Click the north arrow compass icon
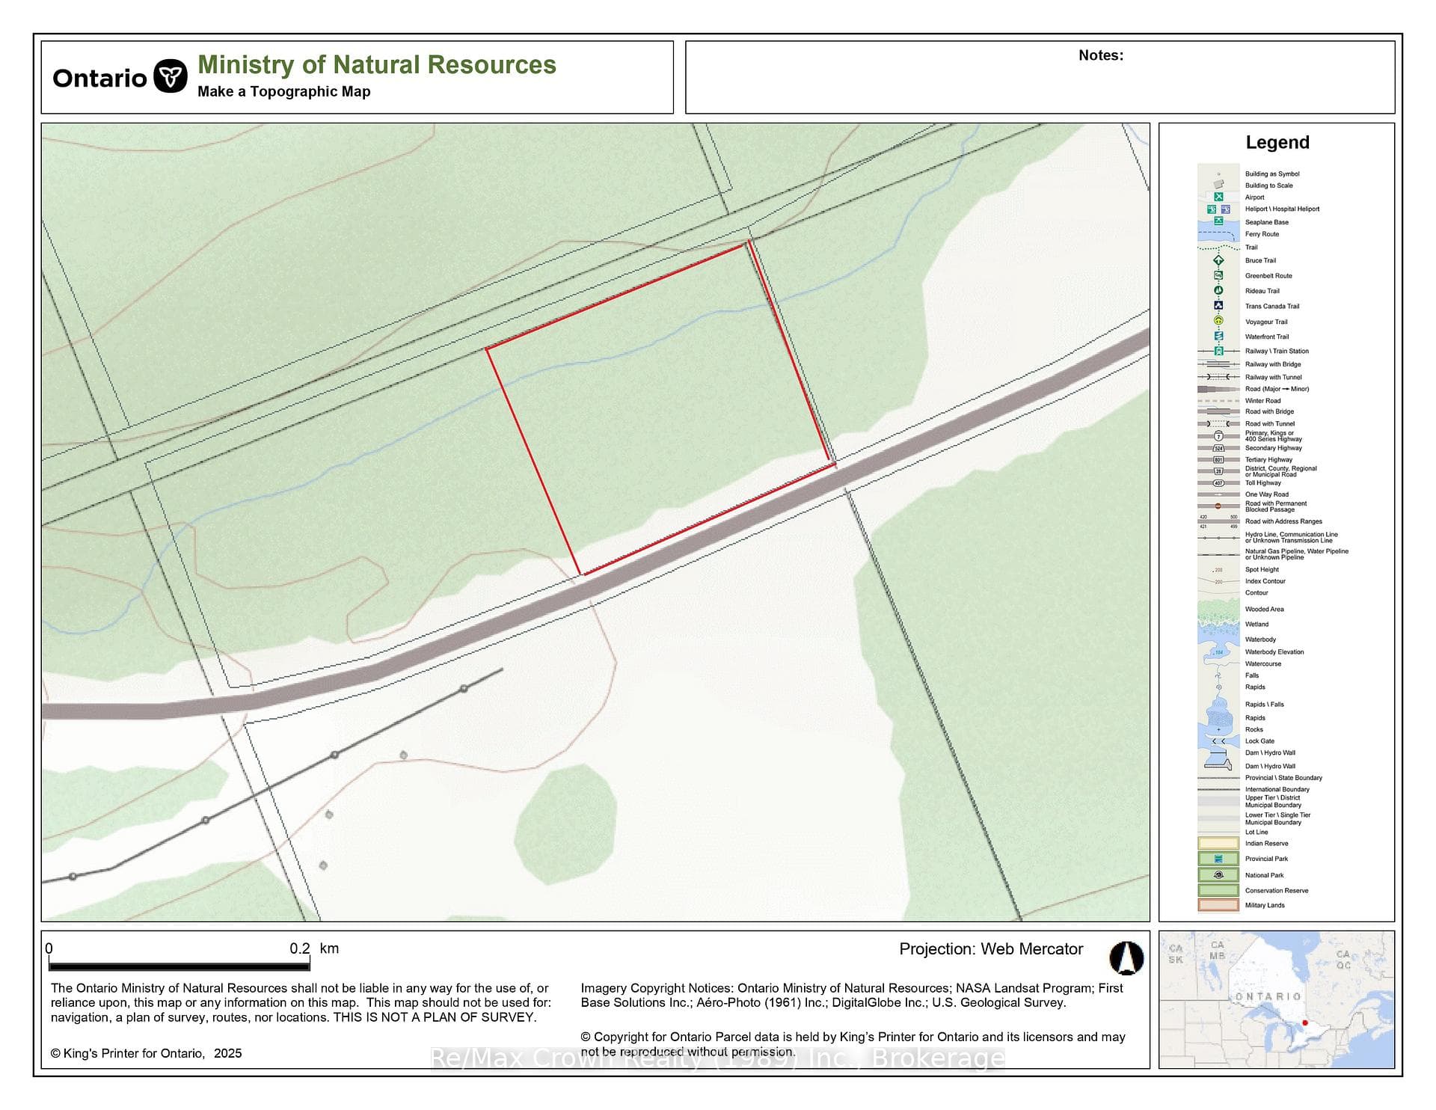This screenshot has height=1110, width=1436. [x=1126, y=957]
